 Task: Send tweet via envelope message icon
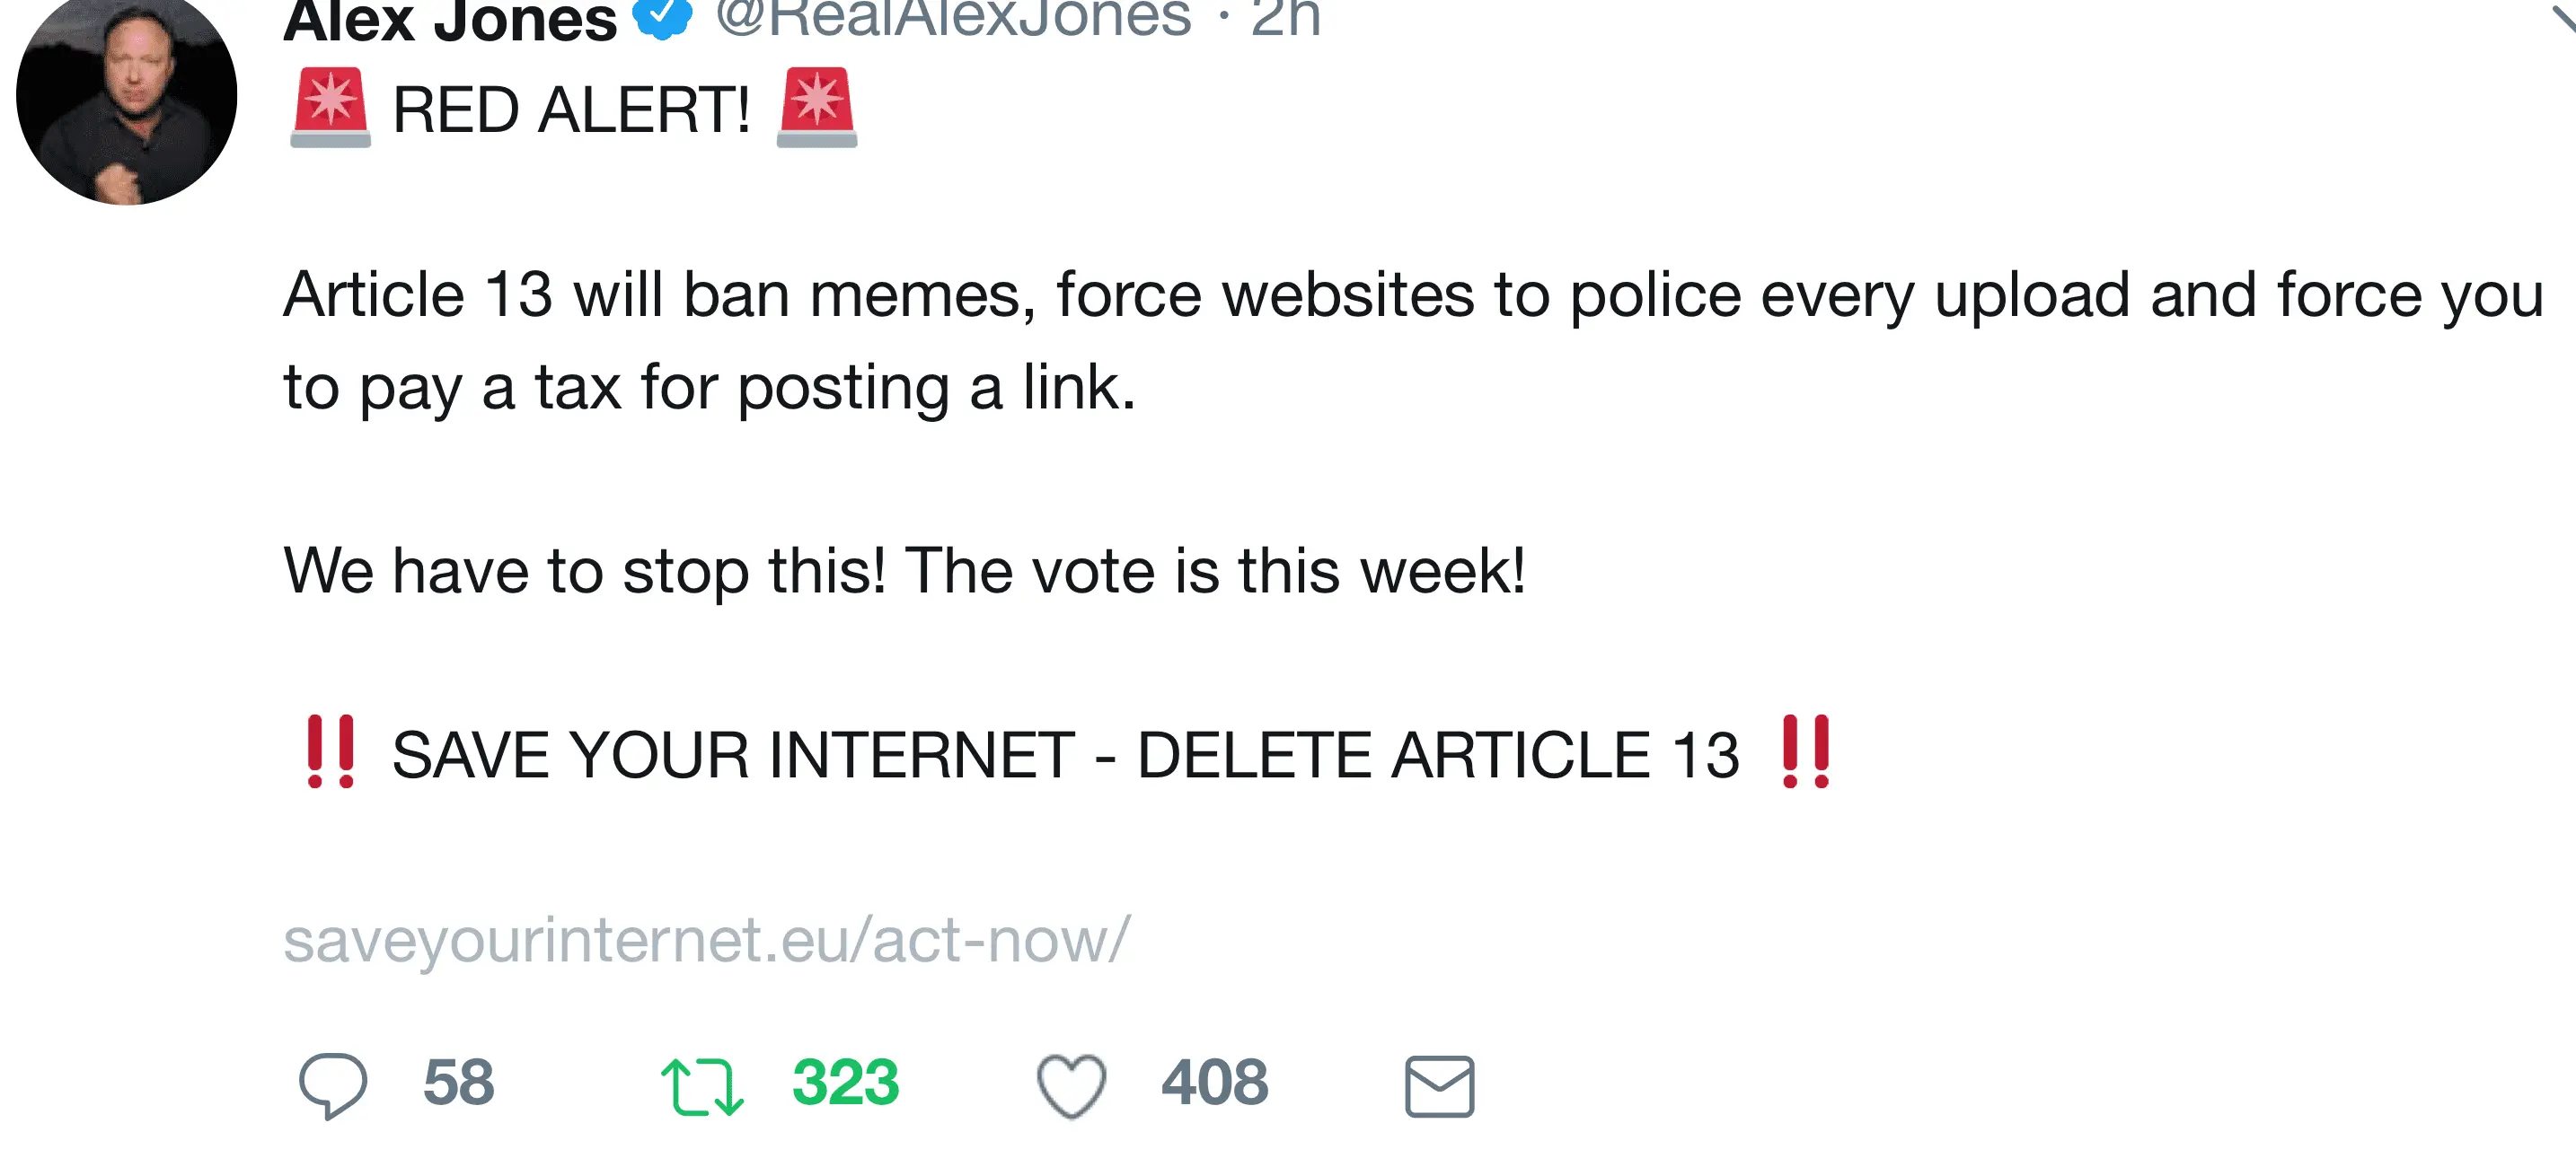coord(1439,1086)
